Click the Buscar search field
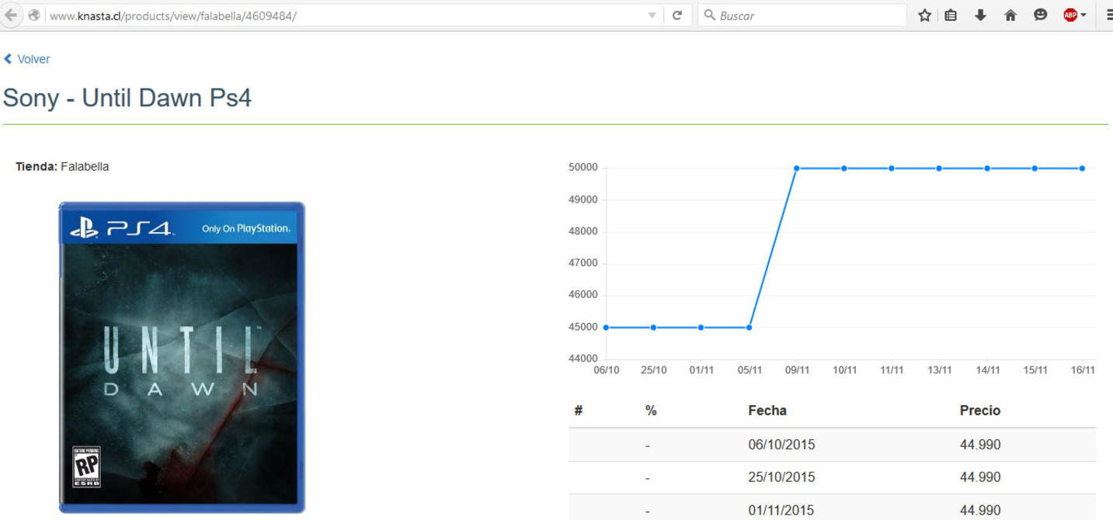The width and height of the screenshot is (1113, 520). click(x=808, y=16)
